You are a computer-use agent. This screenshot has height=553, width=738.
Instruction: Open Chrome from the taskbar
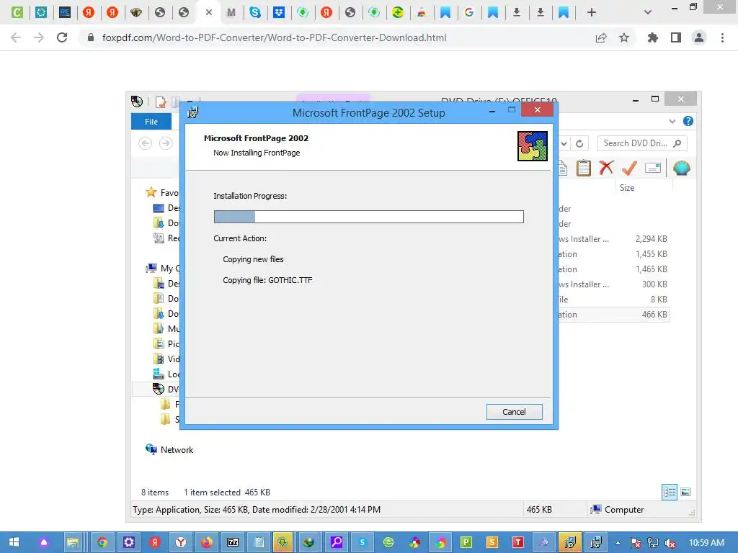pyautogui.click(x=102, y=542)
